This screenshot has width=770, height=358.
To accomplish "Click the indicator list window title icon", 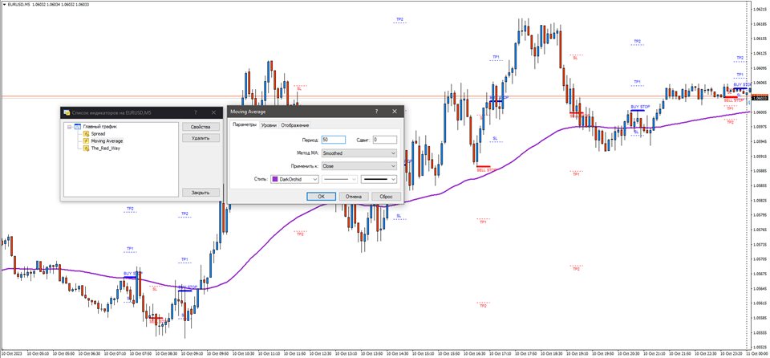I will click(67, 112).
